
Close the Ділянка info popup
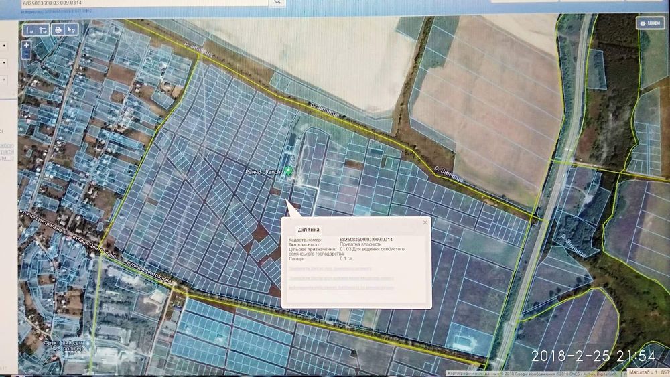[x=425, y=222]
